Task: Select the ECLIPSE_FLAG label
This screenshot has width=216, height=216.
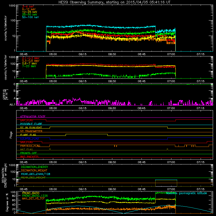Action: (29, 139)
